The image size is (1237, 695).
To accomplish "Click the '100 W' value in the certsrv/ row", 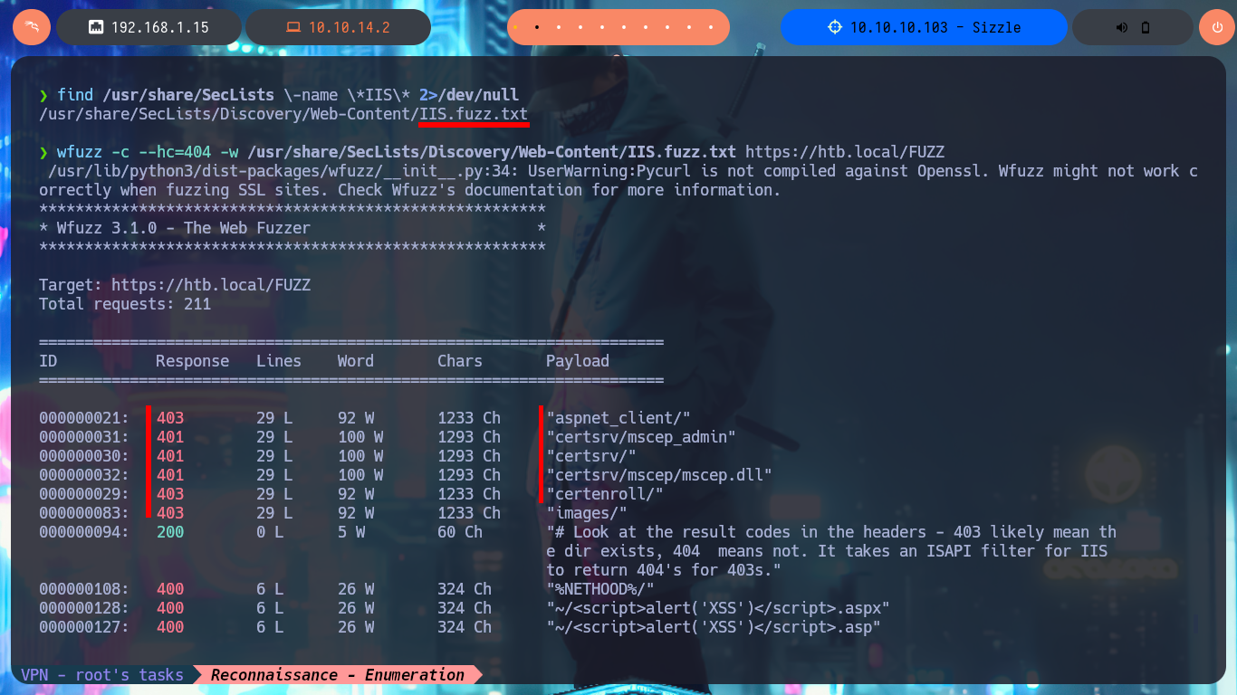I will point(360,456).
